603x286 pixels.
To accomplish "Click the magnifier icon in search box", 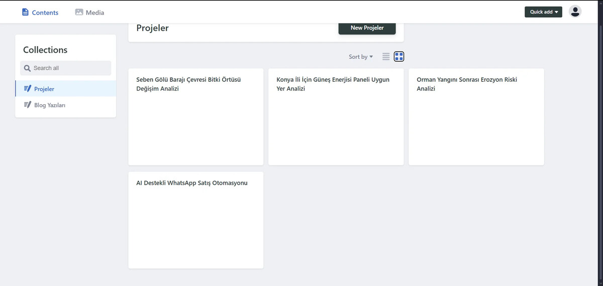I will coord(27,68).
